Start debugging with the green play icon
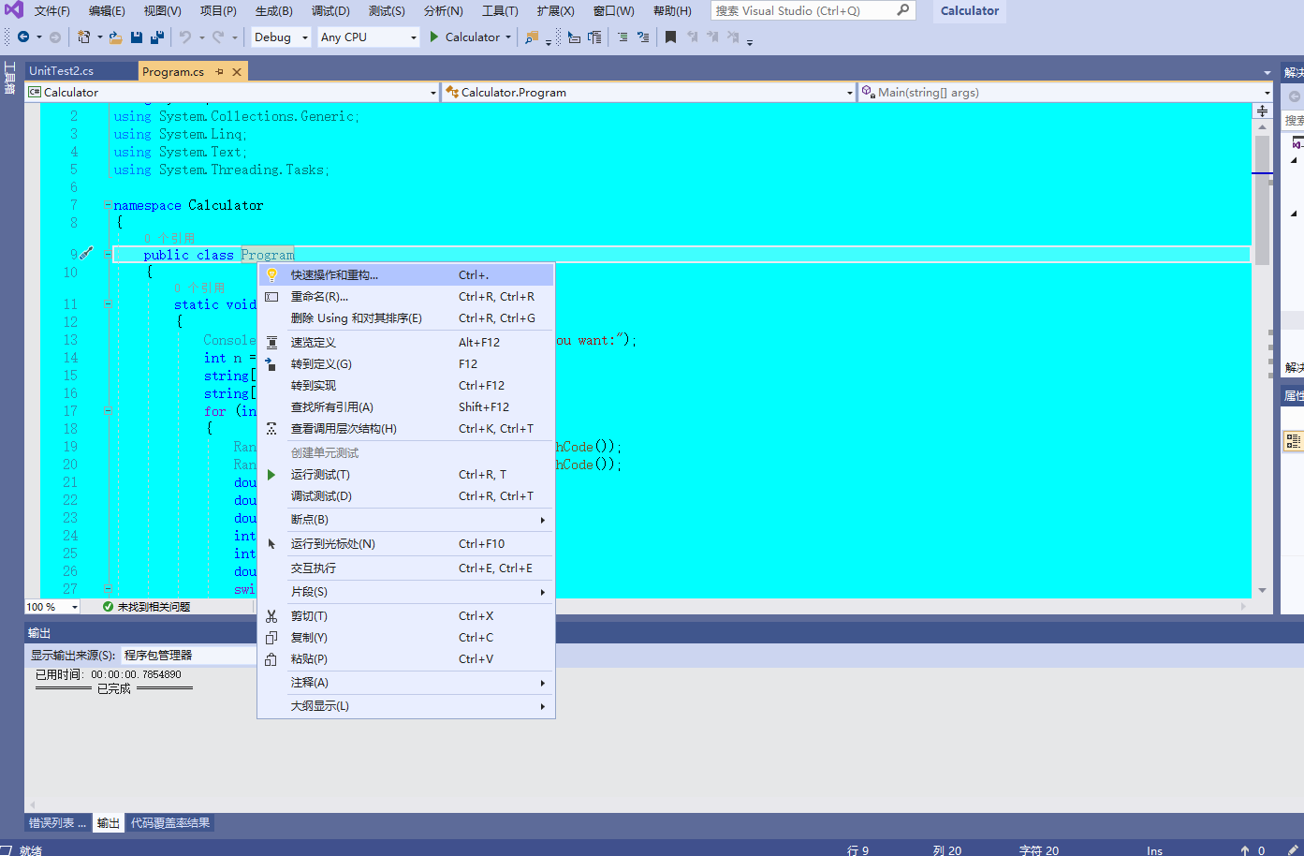 coord(434,37)
